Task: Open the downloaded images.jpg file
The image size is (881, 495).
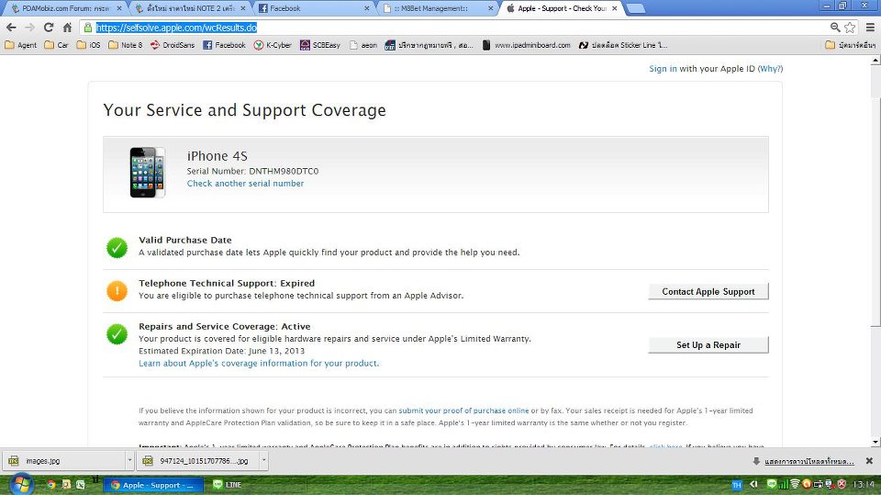Action: tap(65, 461)
